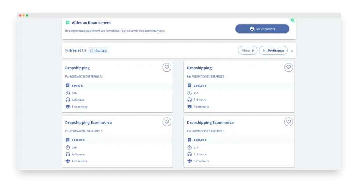358x183 pixels.
Task: Click the stopwatch icon next to 14h
Action: [68, 93]
